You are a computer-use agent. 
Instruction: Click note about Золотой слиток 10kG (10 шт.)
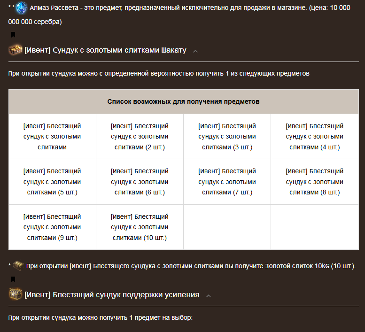point(191,266)
